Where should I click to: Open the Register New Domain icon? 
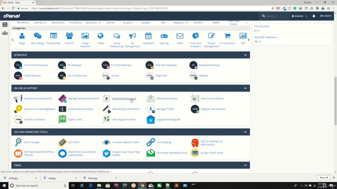tap(195, 109)
